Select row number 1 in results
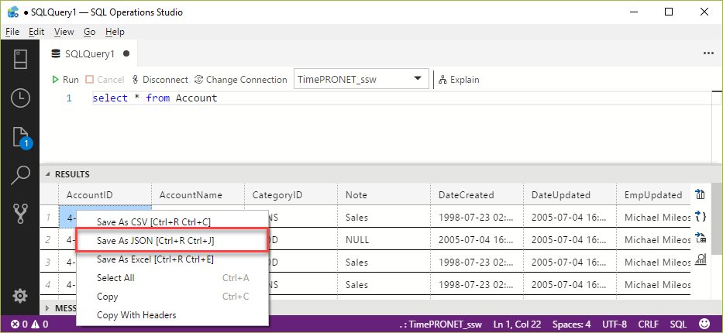The width and height of the screenshot is (723, 333). [x=49, y=217]
